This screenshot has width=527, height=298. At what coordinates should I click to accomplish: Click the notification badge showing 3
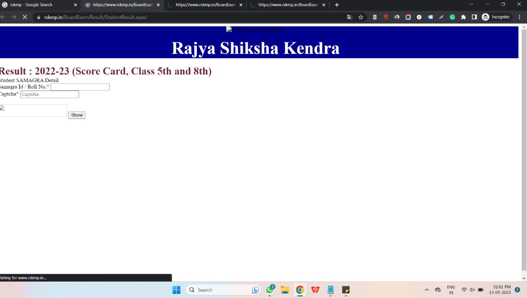518,290
